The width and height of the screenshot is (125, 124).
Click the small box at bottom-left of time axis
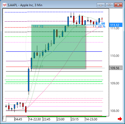click(x=4, y=119)
